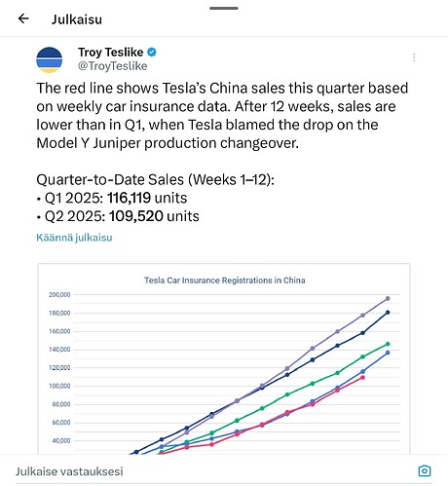Viewport: 448px width, 486px height.
Task: Tap the drag handle at top
Action: tap(224, 8)
